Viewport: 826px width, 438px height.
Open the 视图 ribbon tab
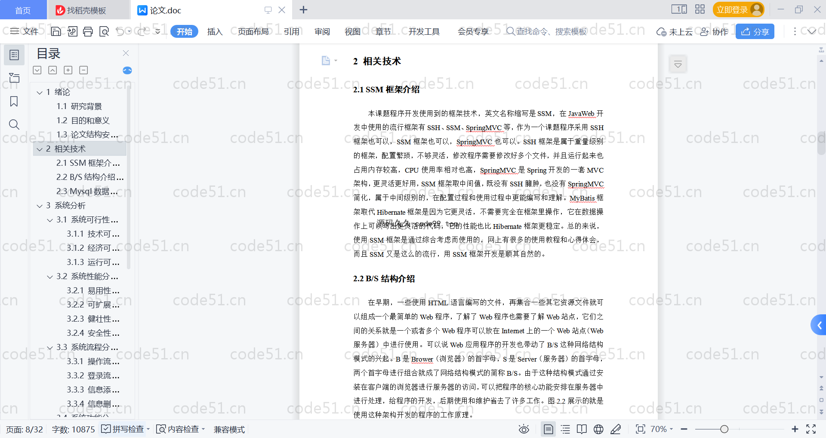[x=352, y=31]
